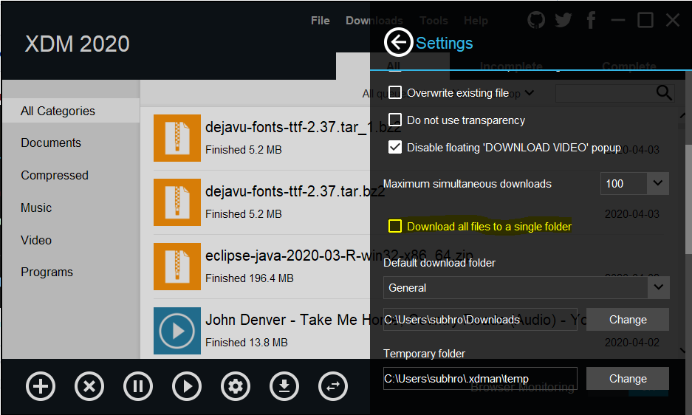The height and width of the screenshot is (415, 692).
Task: Open the Facebook link icon
Action: click(591, 20)
